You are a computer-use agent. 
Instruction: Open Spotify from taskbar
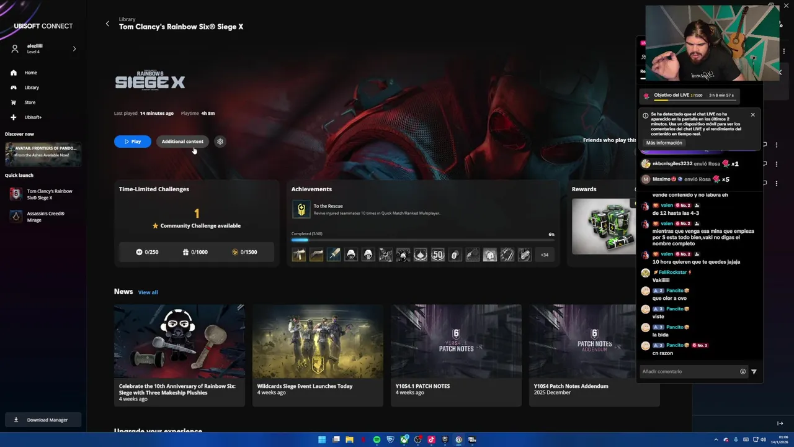[377, 440]
